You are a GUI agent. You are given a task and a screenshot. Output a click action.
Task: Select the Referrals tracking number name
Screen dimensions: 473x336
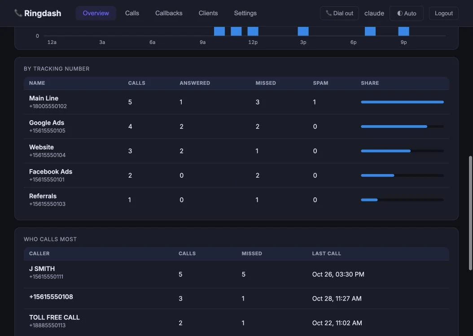[x=43, y=196]
